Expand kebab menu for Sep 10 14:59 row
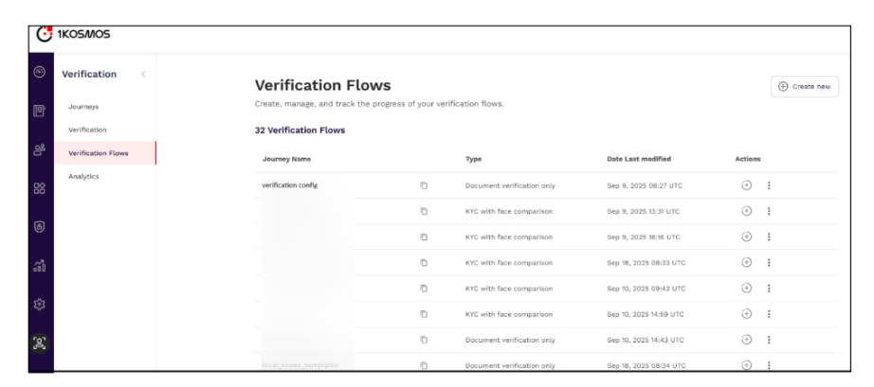This screenshot has height=387, width=874. [769, 313]
